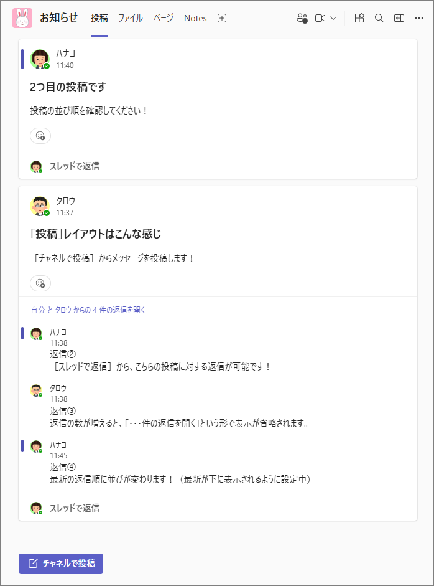Expand the 4 件の返信を開く replies link
The height and width of the screenshot is (586, 434).
pos(88,310)
